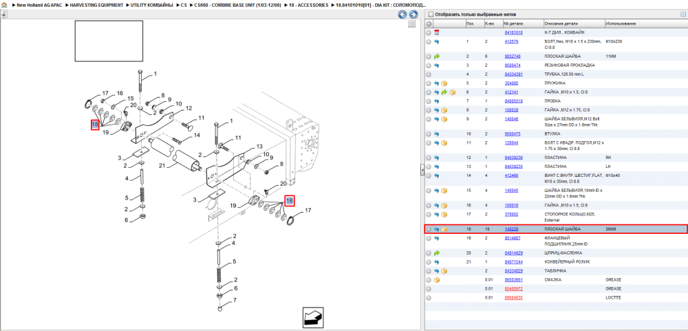Viewport: 688px width, 331px height.
Task: Click green arrow in ШПРИЦ-МАСЛЕНКА row
Action: [x=437, y=253]
